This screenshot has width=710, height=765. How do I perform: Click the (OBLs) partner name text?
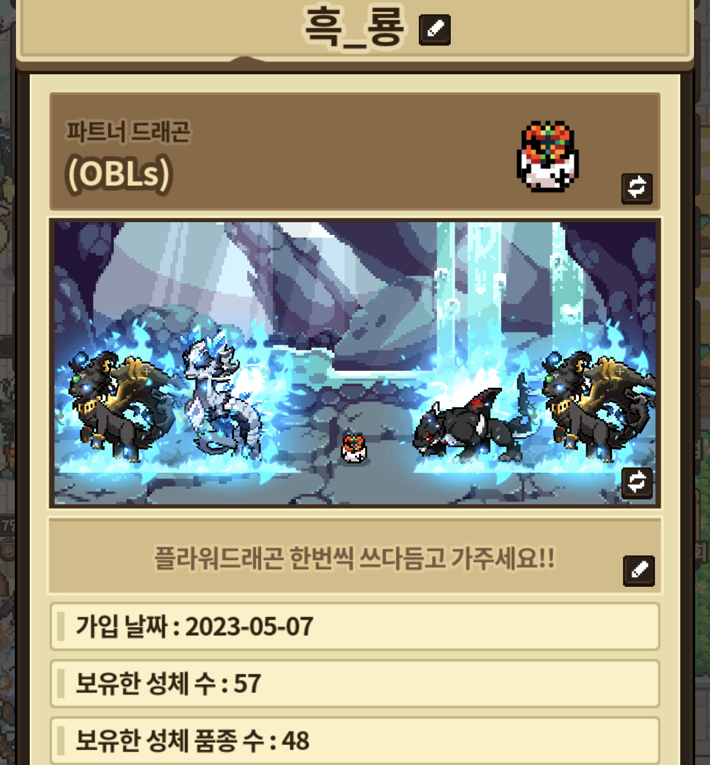(119, 174)
